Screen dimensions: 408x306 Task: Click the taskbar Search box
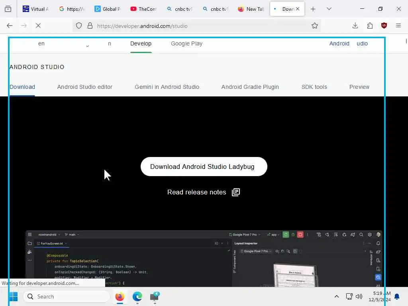(x=67, y=296)
